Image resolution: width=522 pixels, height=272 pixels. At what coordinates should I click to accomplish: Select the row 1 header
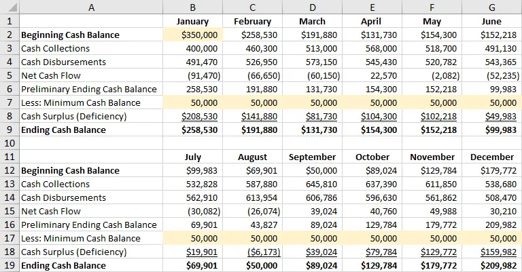click(9, 21)
